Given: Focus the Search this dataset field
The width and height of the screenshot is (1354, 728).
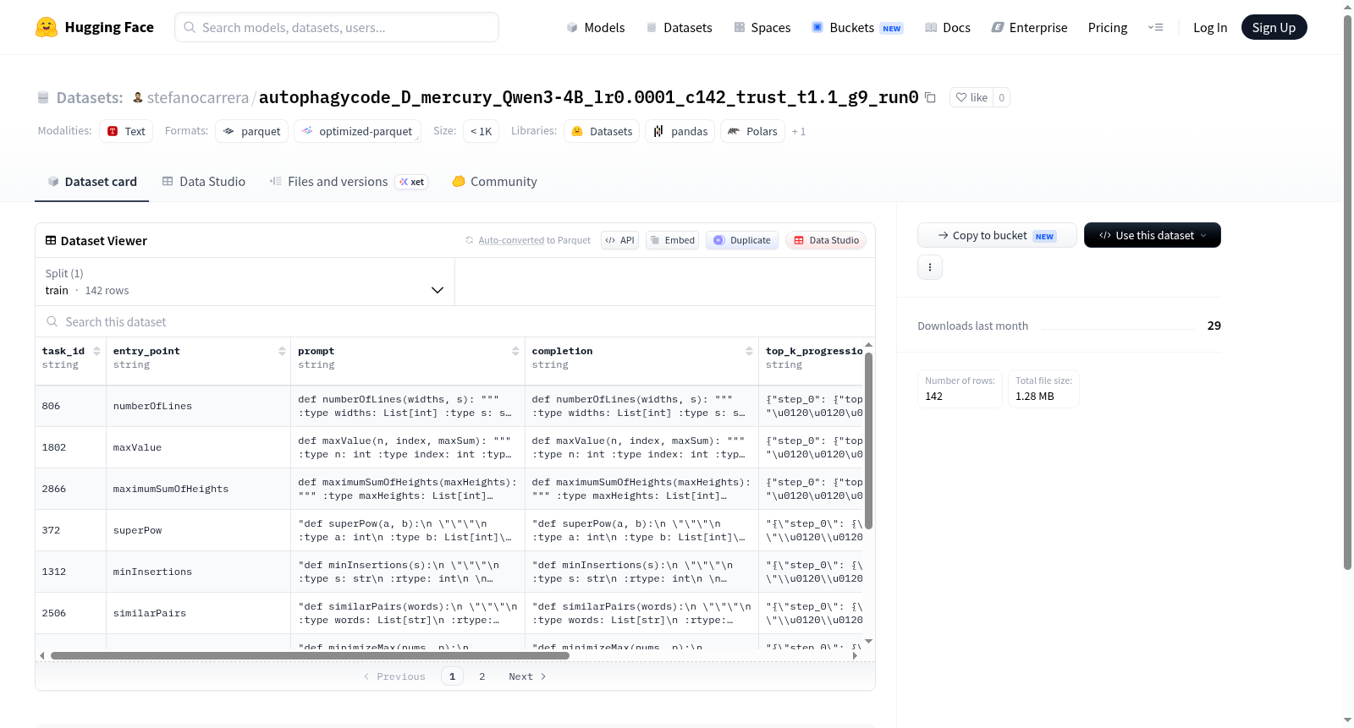Looking at the screenshot, I should [455, 321].
